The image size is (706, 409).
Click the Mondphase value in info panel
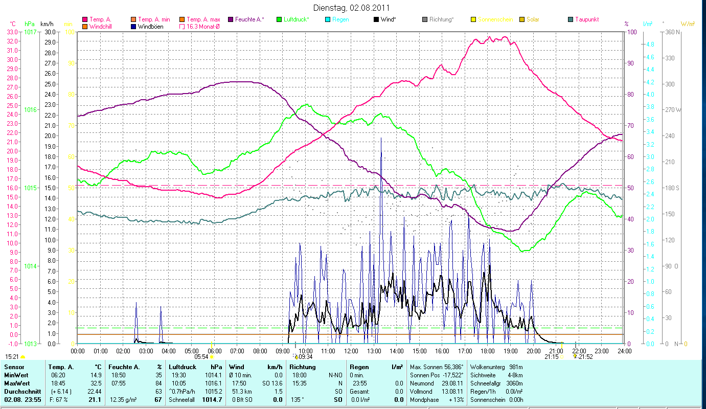(x=456, y=399)
